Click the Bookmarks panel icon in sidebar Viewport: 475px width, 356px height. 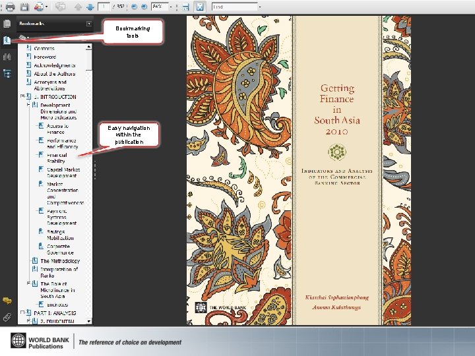click(x=7, y=40)
